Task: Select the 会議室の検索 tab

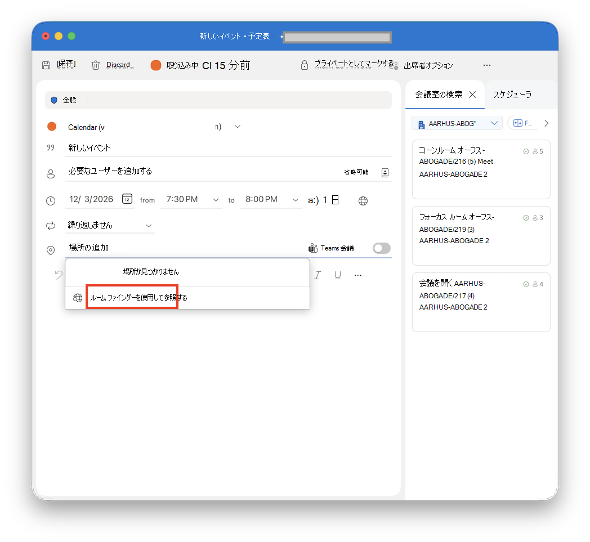Action: coord(439,95)
